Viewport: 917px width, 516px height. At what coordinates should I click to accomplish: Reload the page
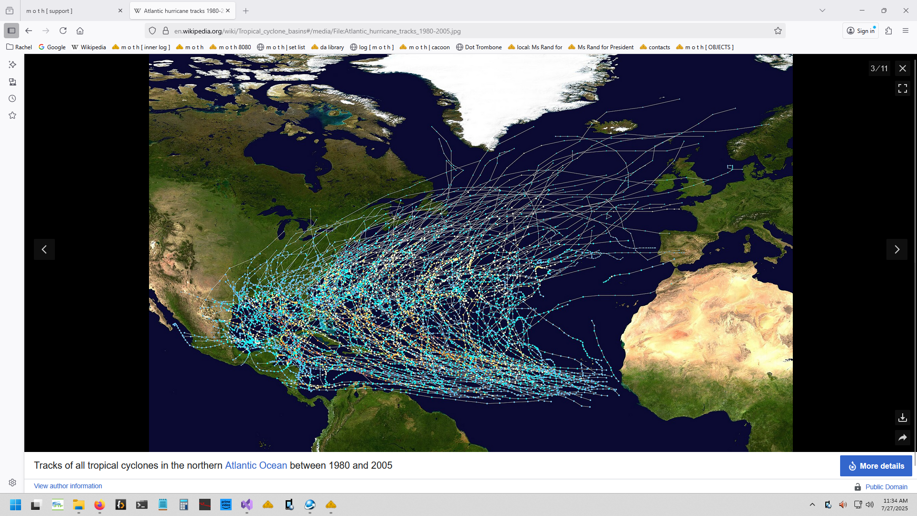(63, 31)
